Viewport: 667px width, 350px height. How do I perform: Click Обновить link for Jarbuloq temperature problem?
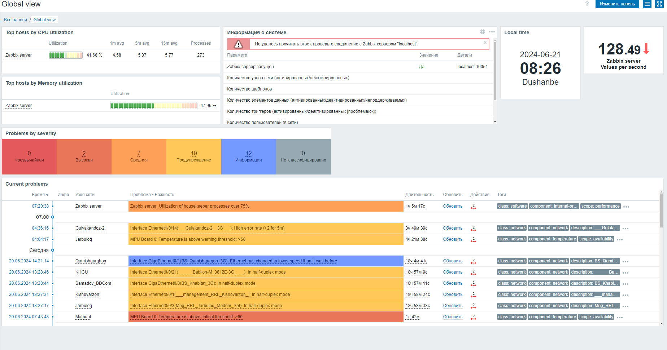tap(453, 239)
